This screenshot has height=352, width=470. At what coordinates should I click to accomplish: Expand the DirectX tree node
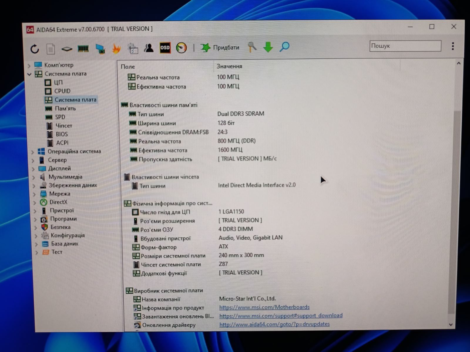34,202
